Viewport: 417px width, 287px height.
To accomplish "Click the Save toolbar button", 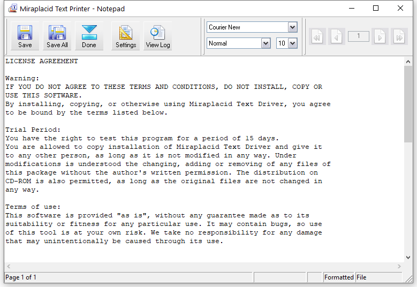I will coord(25,36).
